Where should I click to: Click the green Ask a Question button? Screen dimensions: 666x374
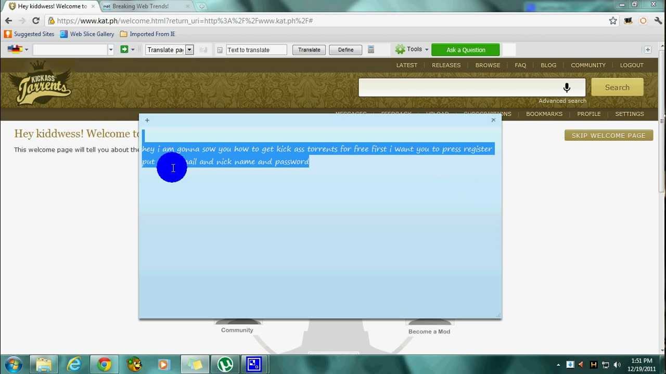point(466,50)
